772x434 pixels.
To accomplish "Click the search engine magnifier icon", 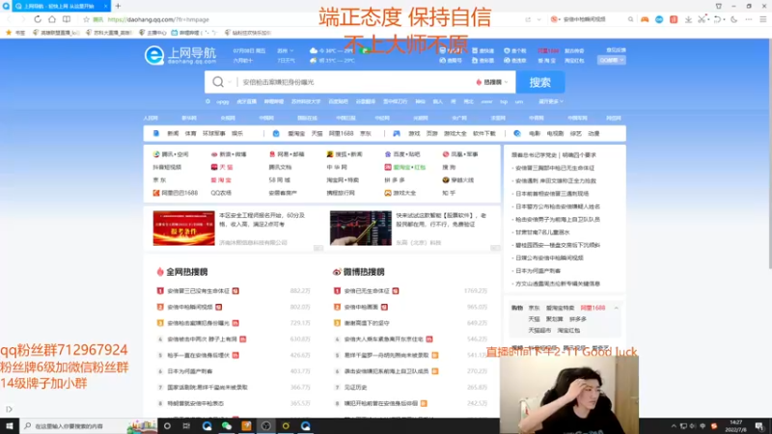I will click(x=218, y=82).
